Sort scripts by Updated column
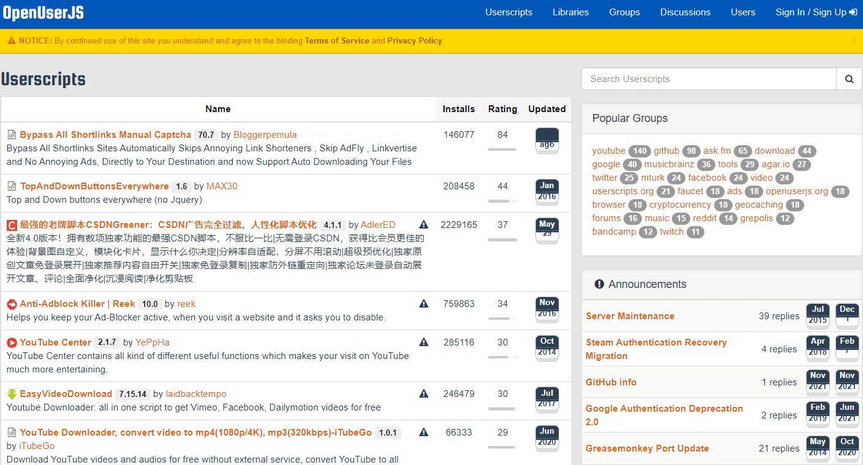The image size is (863, 465). [x=546, y=109]
